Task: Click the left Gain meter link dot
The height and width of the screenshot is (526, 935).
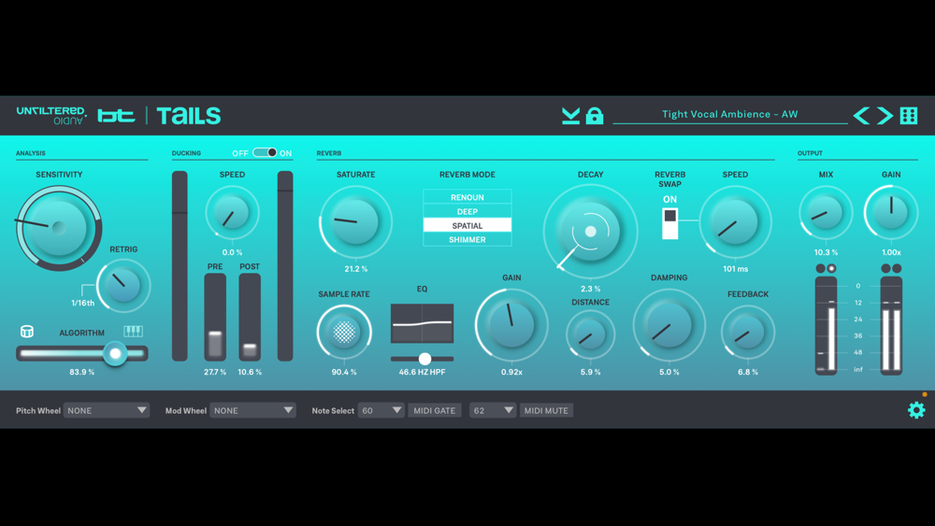Action: [886, 268]
